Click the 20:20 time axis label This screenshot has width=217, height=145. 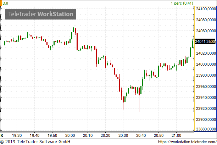tap(105, 135)
